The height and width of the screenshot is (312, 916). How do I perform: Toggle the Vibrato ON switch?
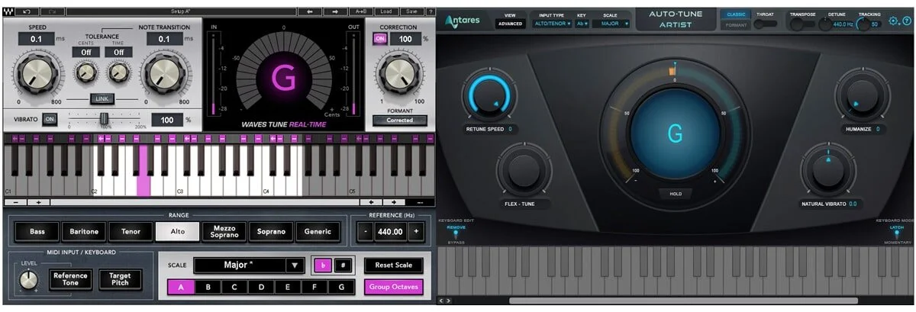50,119
